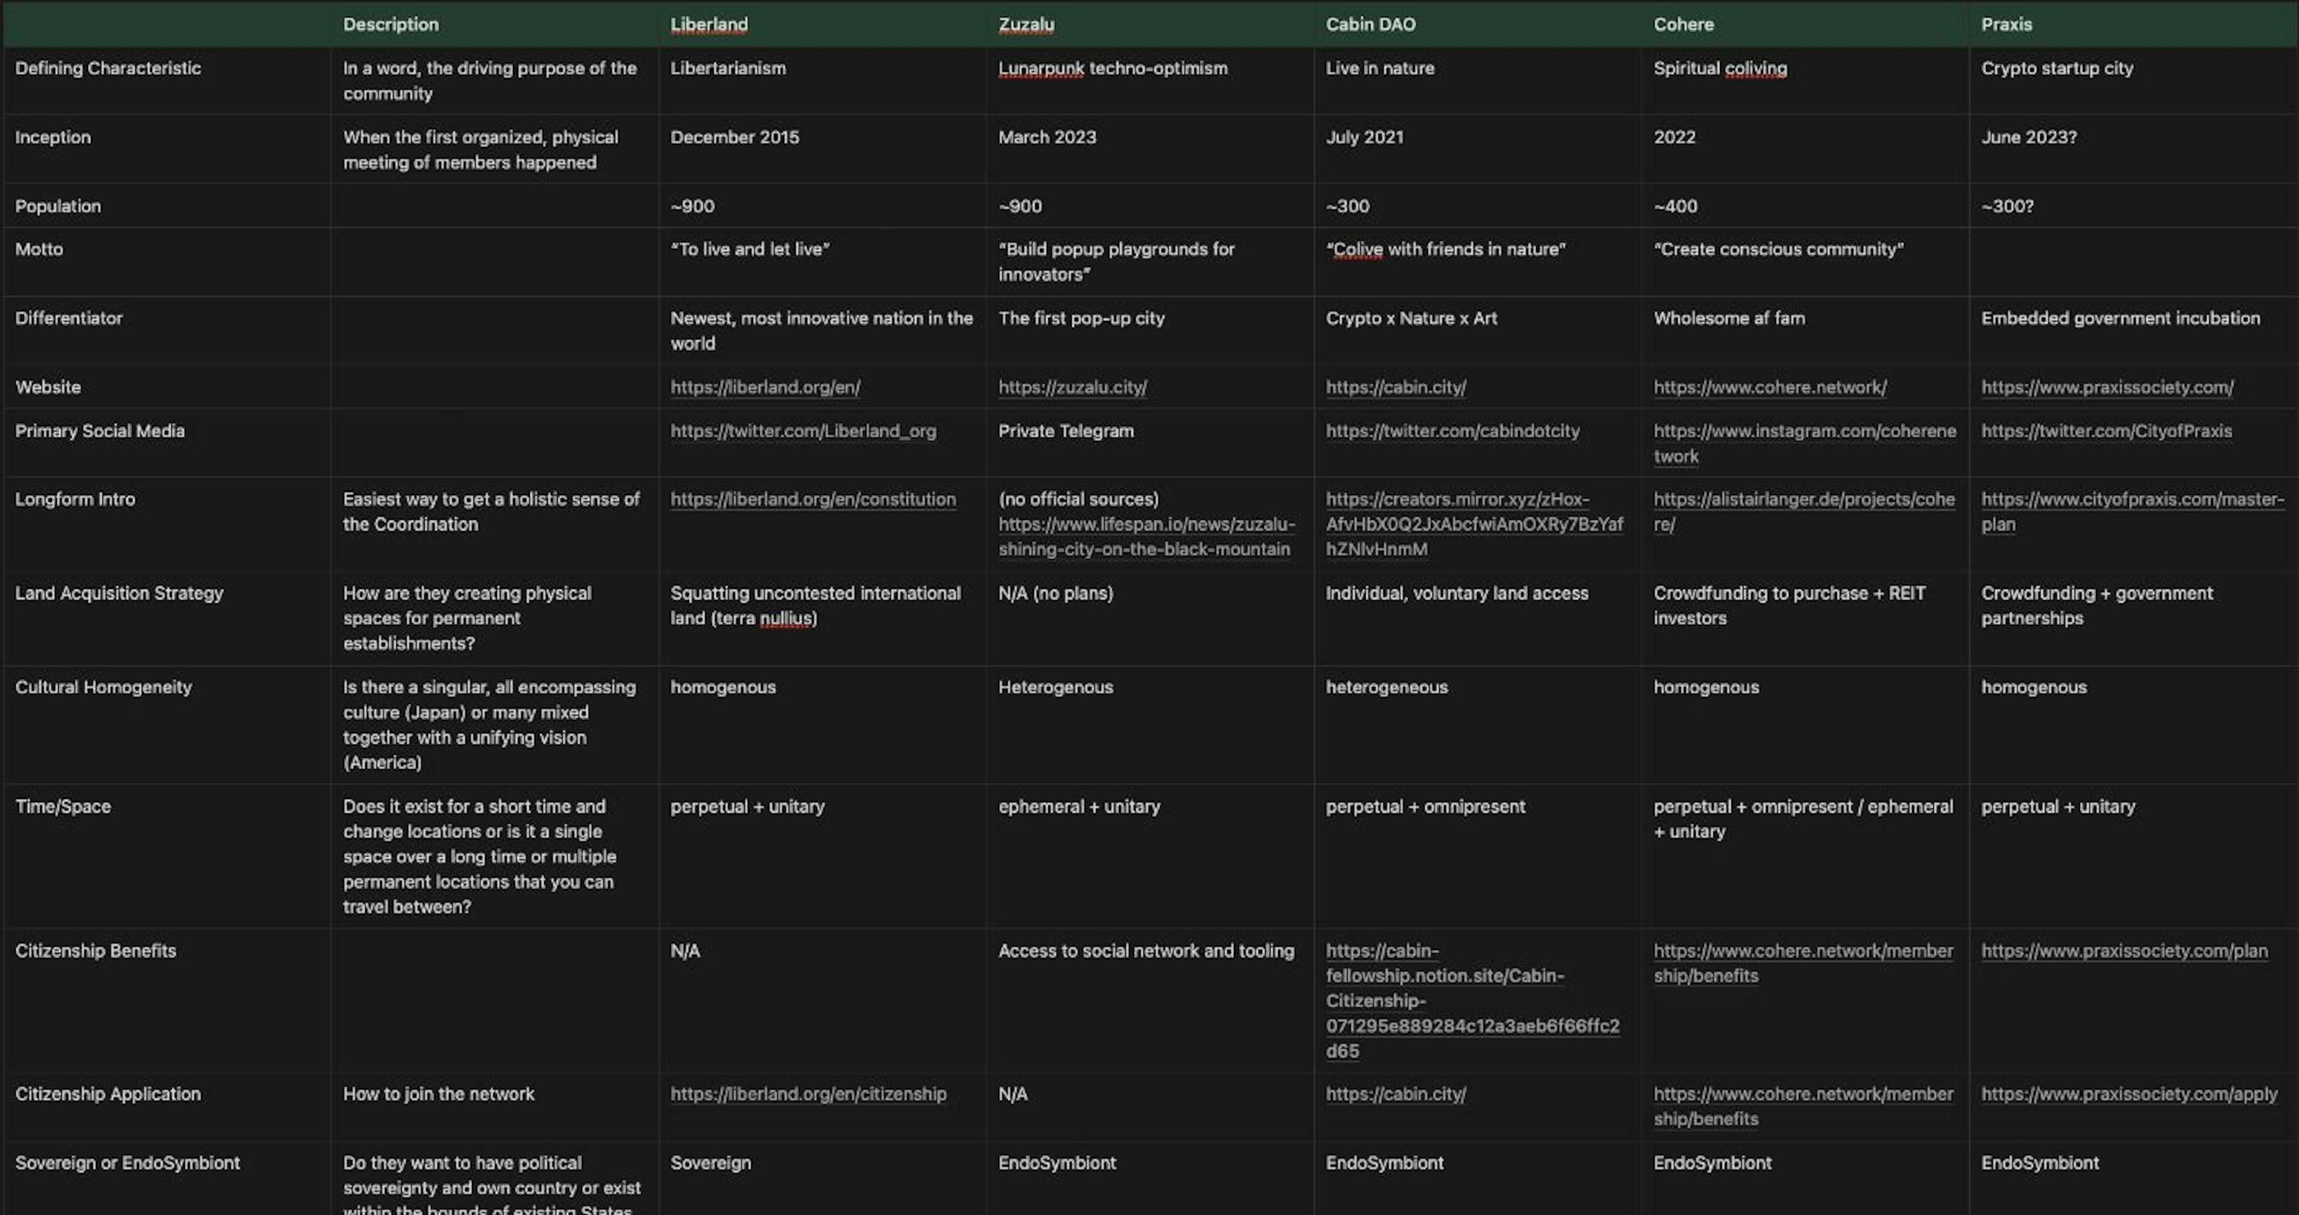
Task: Click the CityofPraxis Twitter link
Action: (2106, 431)
